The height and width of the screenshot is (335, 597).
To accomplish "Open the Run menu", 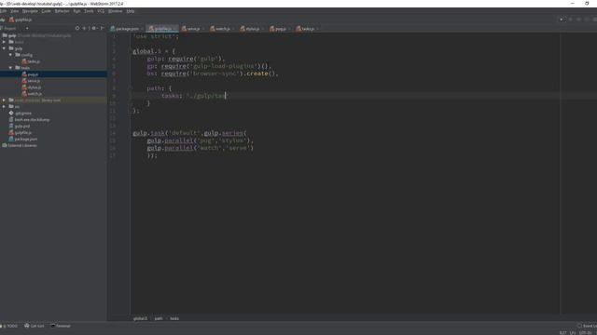I will tap(76, 11).
